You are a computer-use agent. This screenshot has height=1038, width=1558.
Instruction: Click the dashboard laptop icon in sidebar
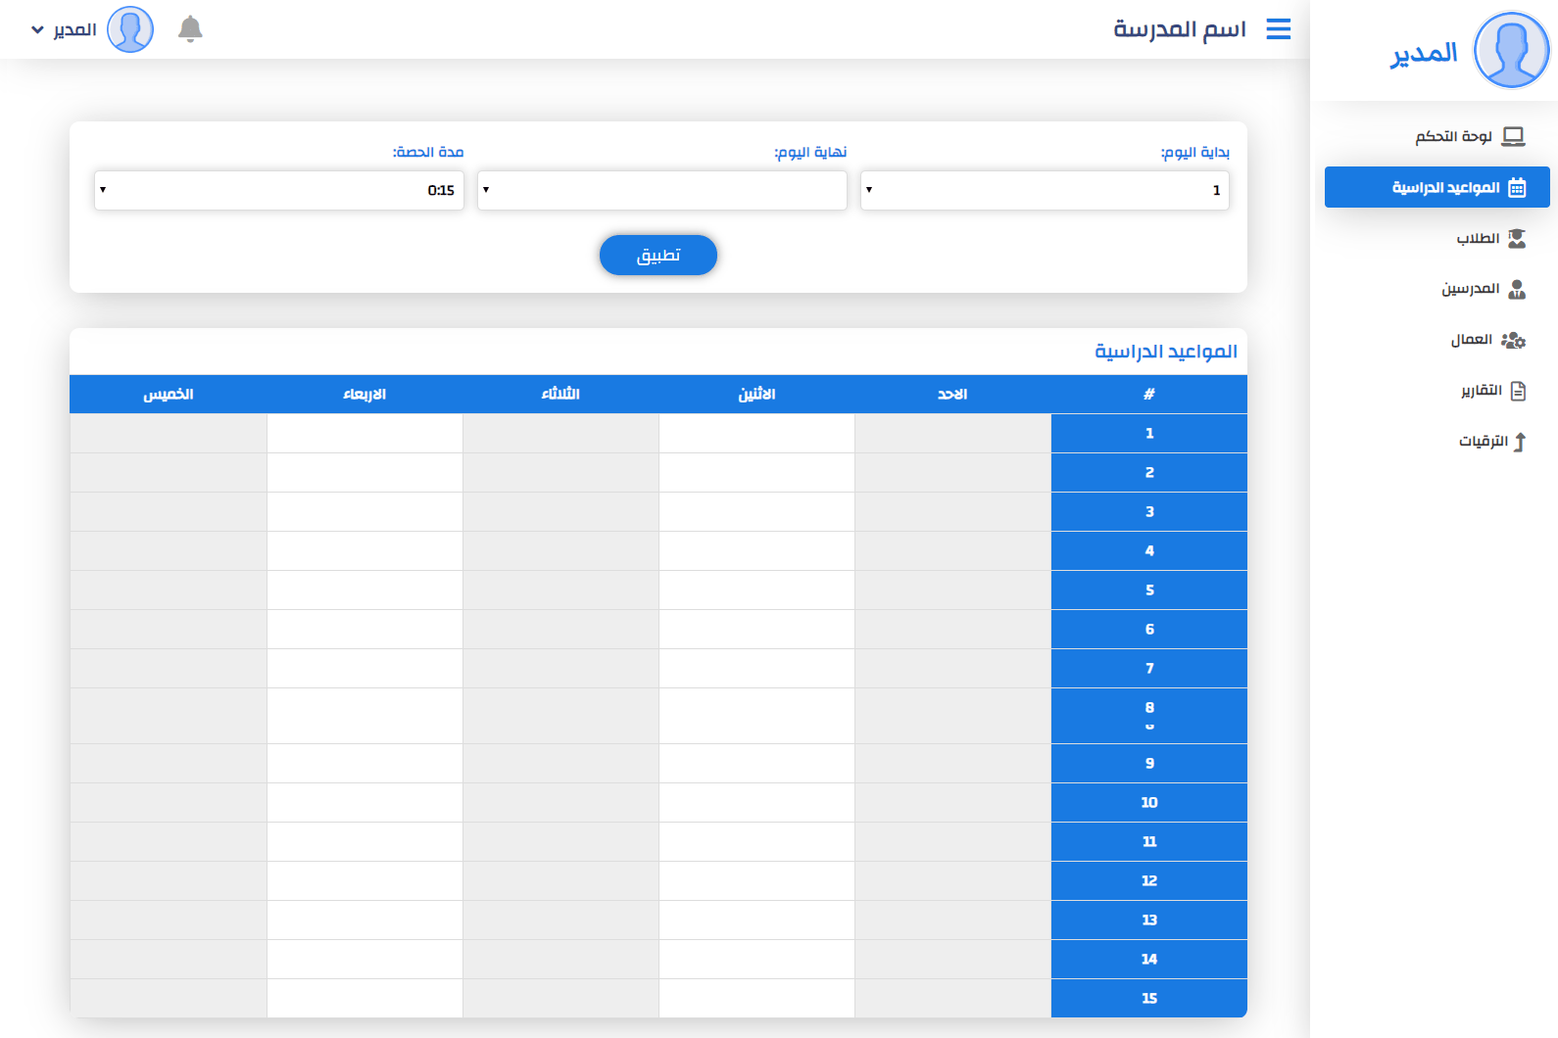click(x=1513, y=136)
